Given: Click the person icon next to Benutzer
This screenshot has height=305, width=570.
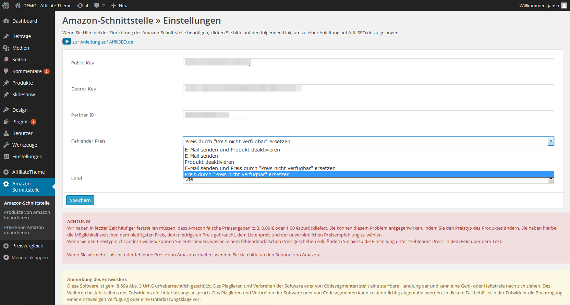Looking at the screenshot, I should pos(6,133).
